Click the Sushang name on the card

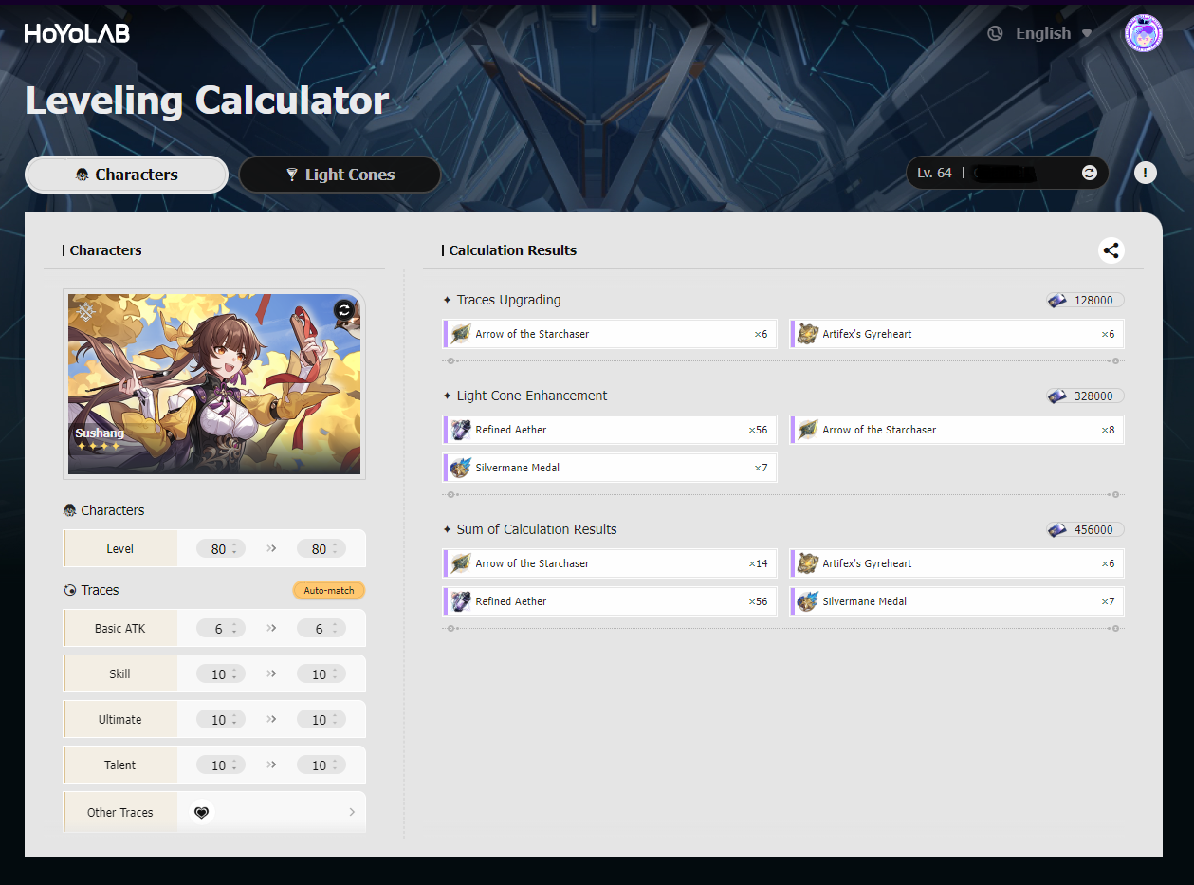[100, 433]
